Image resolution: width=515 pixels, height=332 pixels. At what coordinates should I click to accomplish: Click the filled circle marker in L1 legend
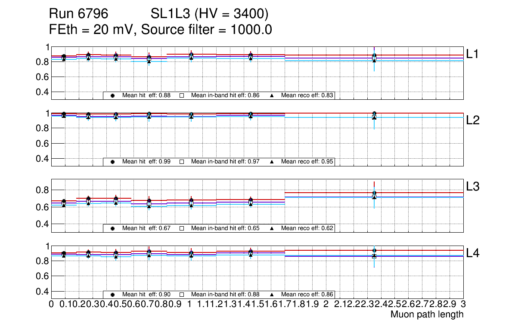click(x=112, y=95)
